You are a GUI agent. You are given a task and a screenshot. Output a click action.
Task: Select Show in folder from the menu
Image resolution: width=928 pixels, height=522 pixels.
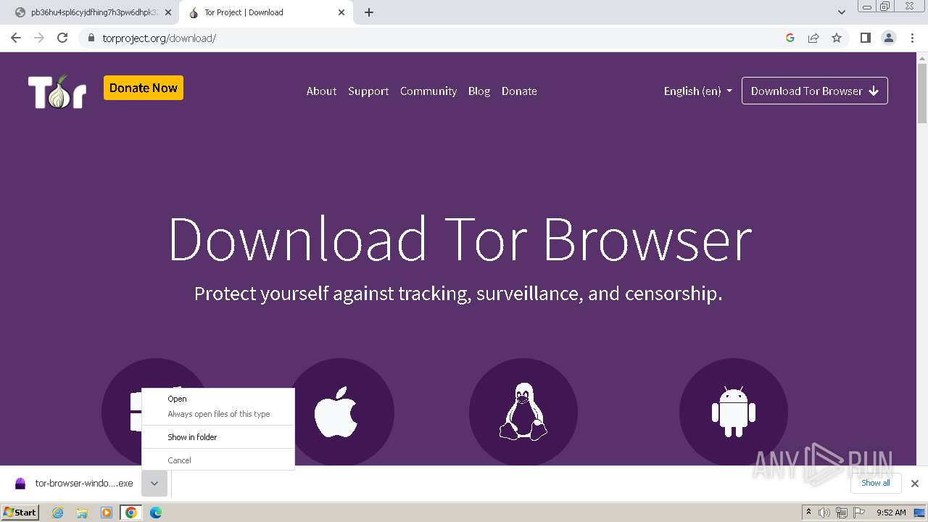coord(218,437)
